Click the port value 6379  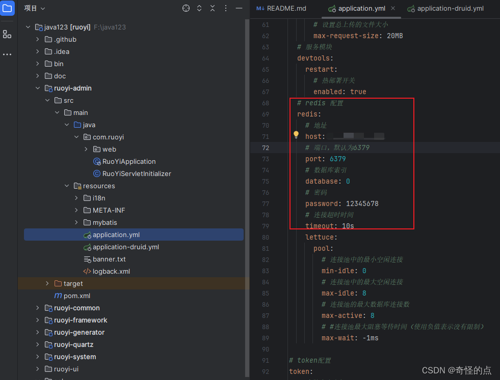tap(338, 159)
